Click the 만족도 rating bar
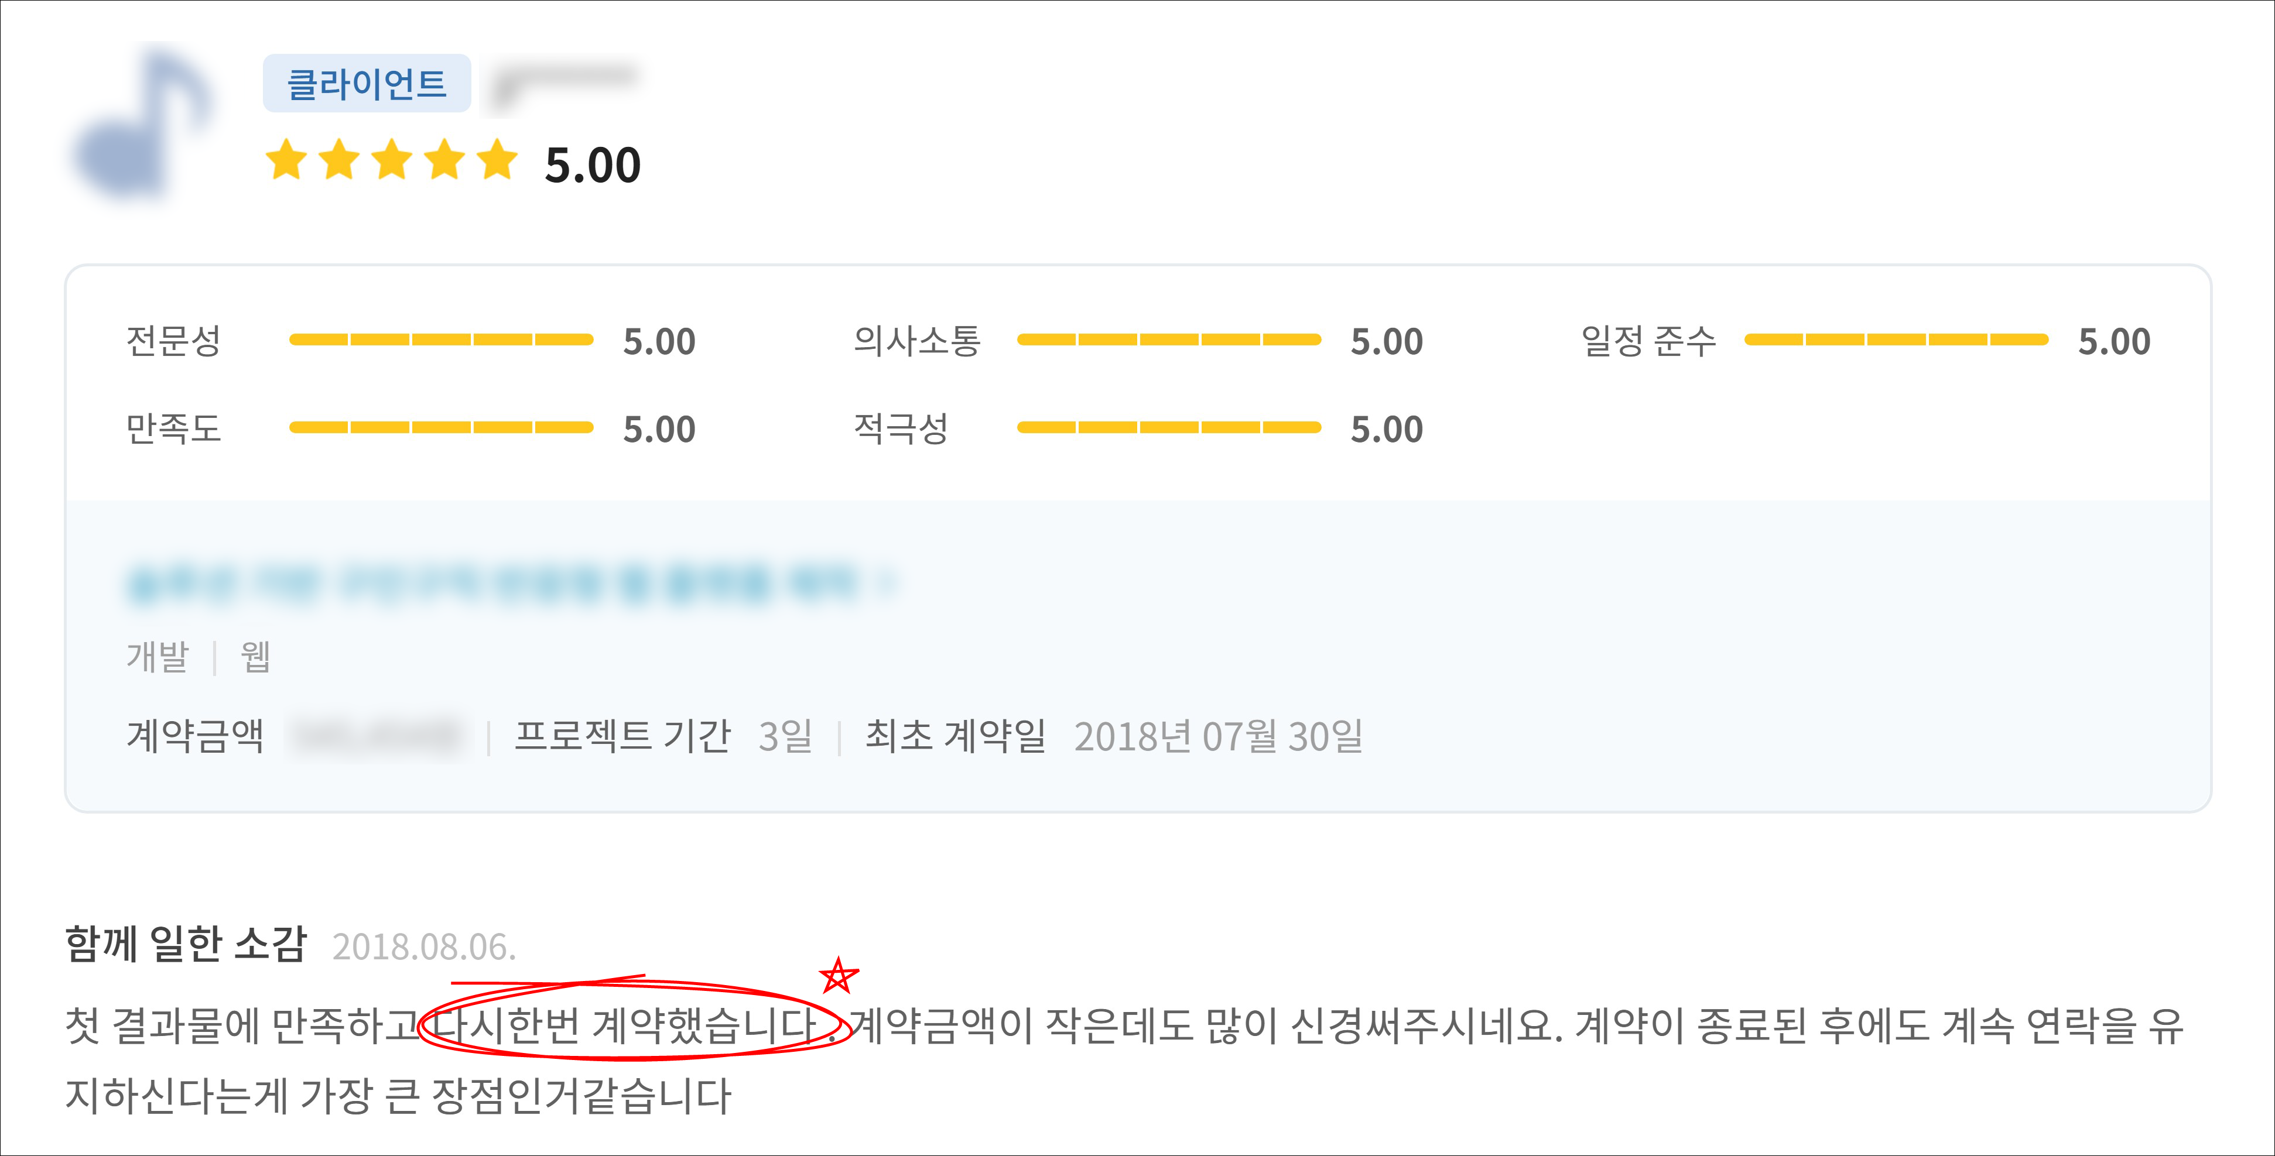 441,428
